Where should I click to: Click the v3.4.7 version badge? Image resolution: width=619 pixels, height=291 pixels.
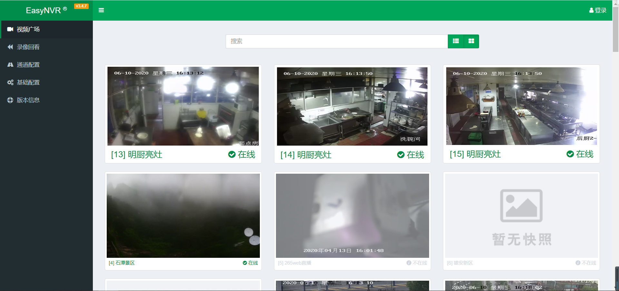tap(81, 6)
